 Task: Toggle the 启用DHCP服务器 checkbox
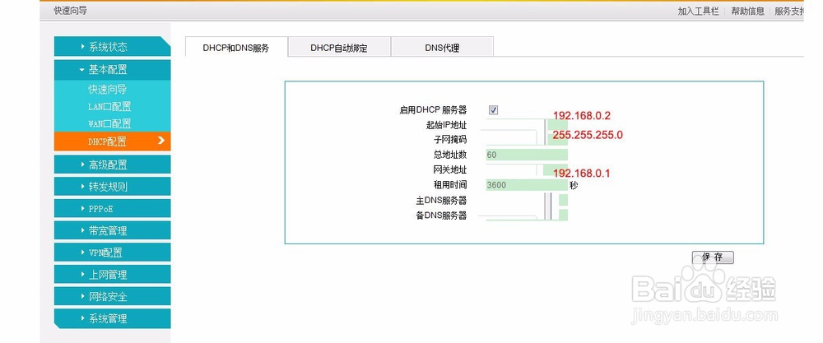[493, 110]
